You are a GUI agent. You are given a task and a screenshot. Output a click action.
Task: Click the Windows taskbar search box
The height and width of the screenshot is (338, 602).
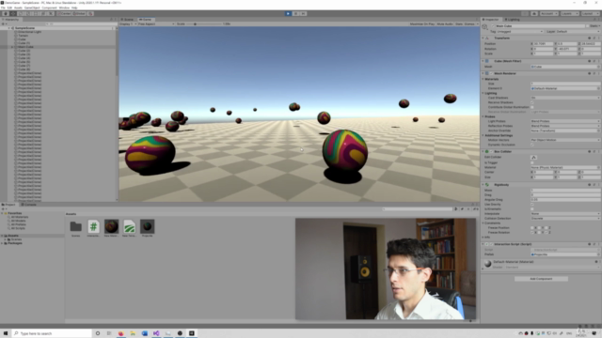pos(53,333)
